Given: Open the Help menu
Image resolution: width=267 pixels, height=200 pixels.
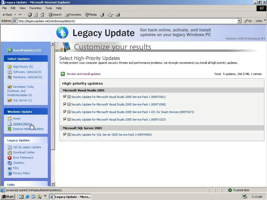Looking at the screenshot, I should pos(59,8).
